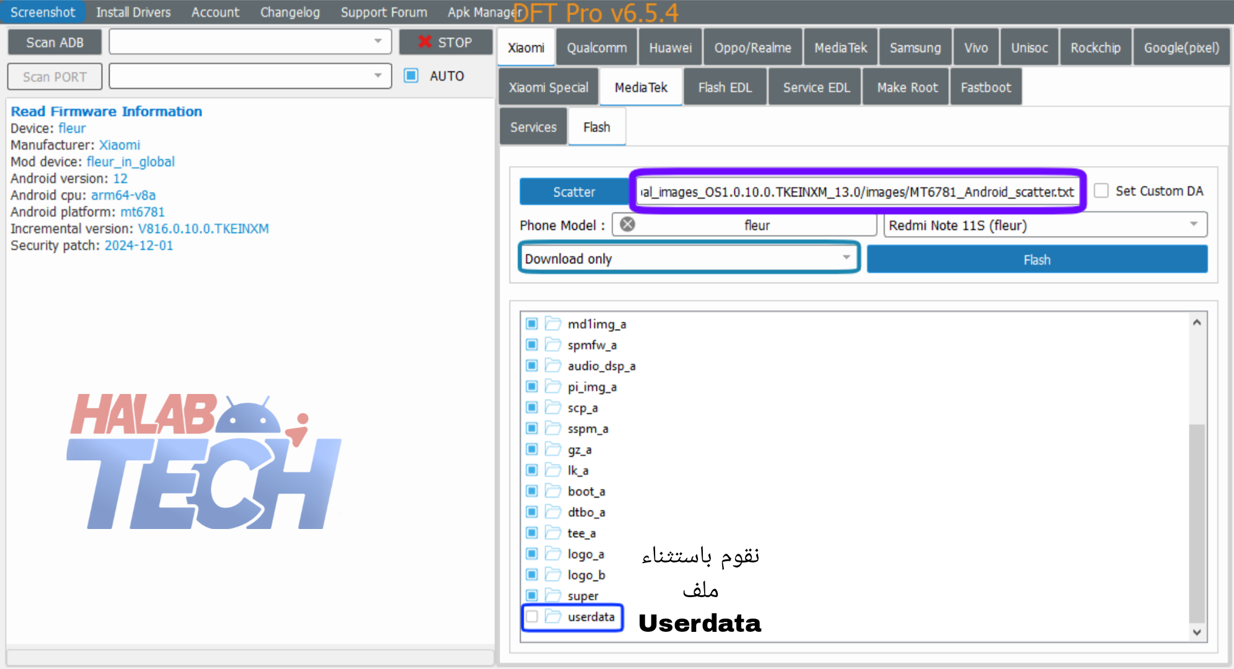Toggle the AUTO checkbox
Image resolution: width=1234 pixels, height=669 pixels.
[x=411, y=76]
